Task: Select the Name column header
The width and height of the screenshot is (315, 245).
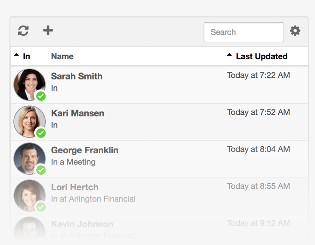Action: click(x=62, y=56)
